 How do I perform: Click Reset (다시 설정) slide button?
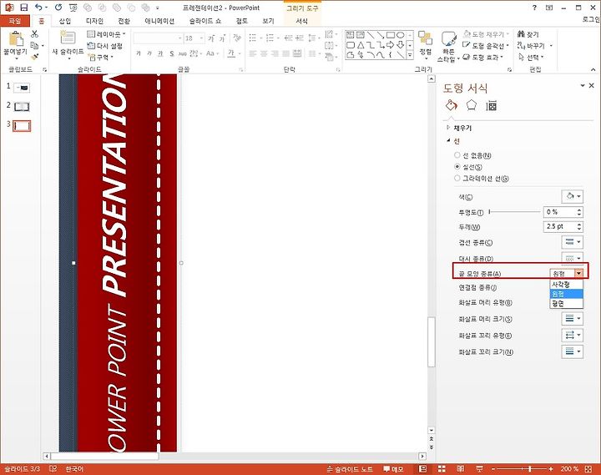click(105, 46)
